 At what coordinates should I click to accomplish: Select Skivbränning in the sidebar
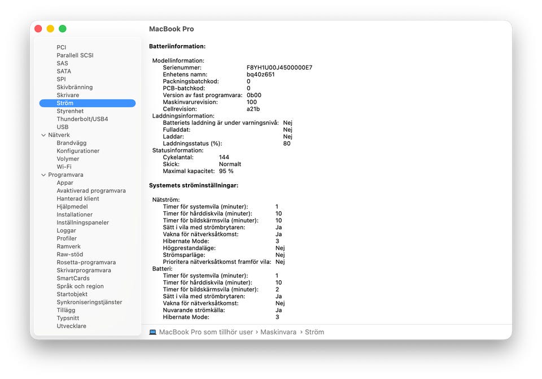[75, 87]
